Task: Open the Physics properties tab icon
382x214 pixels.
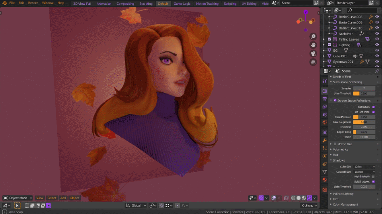Action: [325, 156]
